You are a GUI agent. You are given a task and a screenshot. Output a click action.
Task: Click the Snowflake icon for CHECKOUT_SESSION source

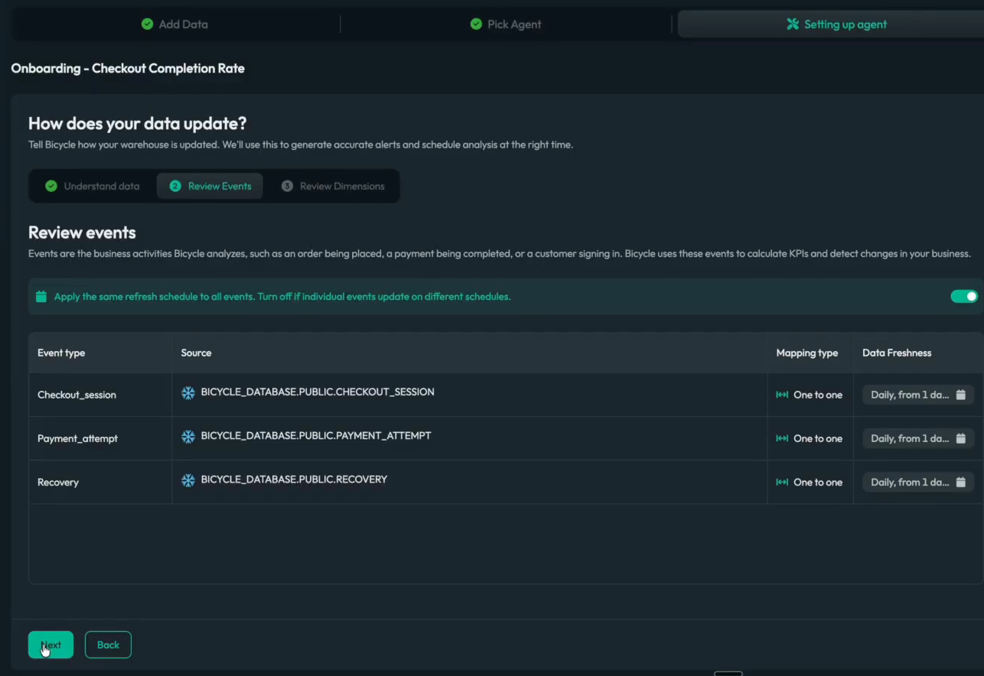point(187,393)
